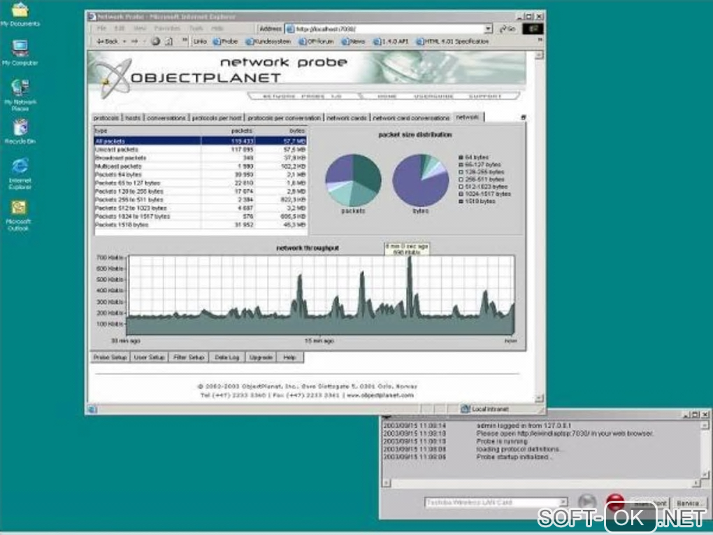Open the Kundesystem favorite link
Viewport: 713px width, 535px height.
[268, 41]
